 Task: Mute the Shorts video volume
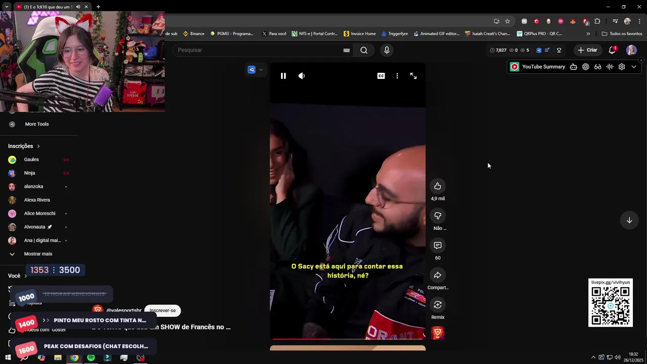click(x=302, y=76)
